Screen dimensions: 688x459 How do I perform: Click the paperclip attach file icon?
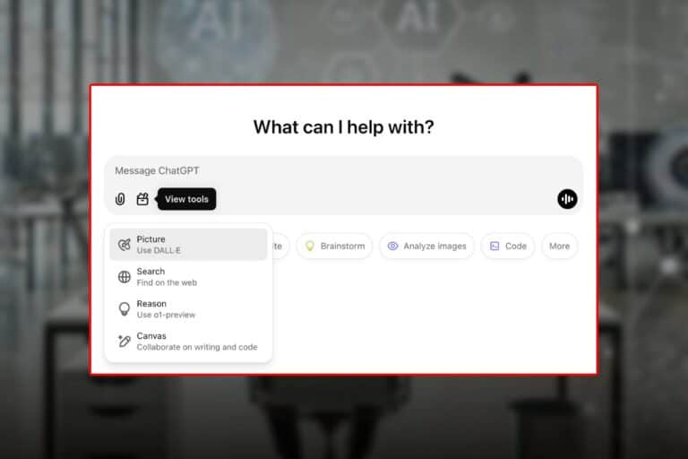[x=120, y=199]
